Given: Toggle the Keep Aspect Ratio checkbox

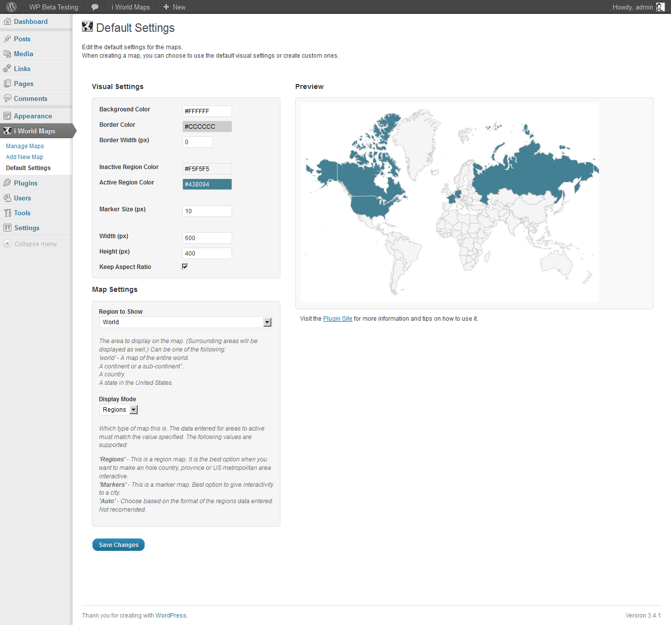Looking at the screenshot, I should pyautogui.click(x=185, y=267).
